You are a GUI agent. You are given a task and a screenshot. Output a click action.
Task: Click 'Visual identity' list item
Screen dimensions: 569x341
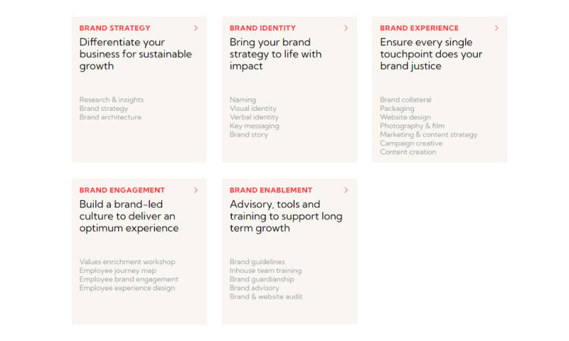pos(253,109)
